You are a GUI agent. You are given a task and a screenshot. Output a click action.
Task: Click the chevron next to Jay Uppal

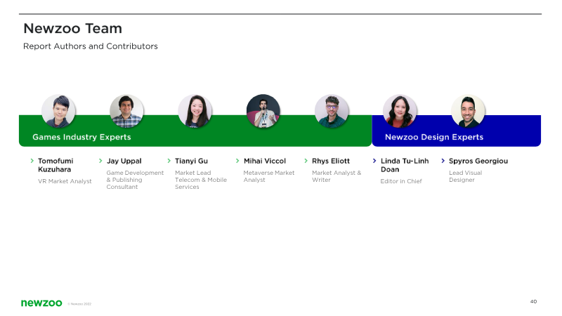[x=100, y=161]
